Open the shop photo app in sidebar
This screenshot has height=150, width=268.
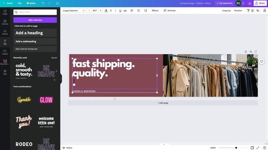click(5, 62)
